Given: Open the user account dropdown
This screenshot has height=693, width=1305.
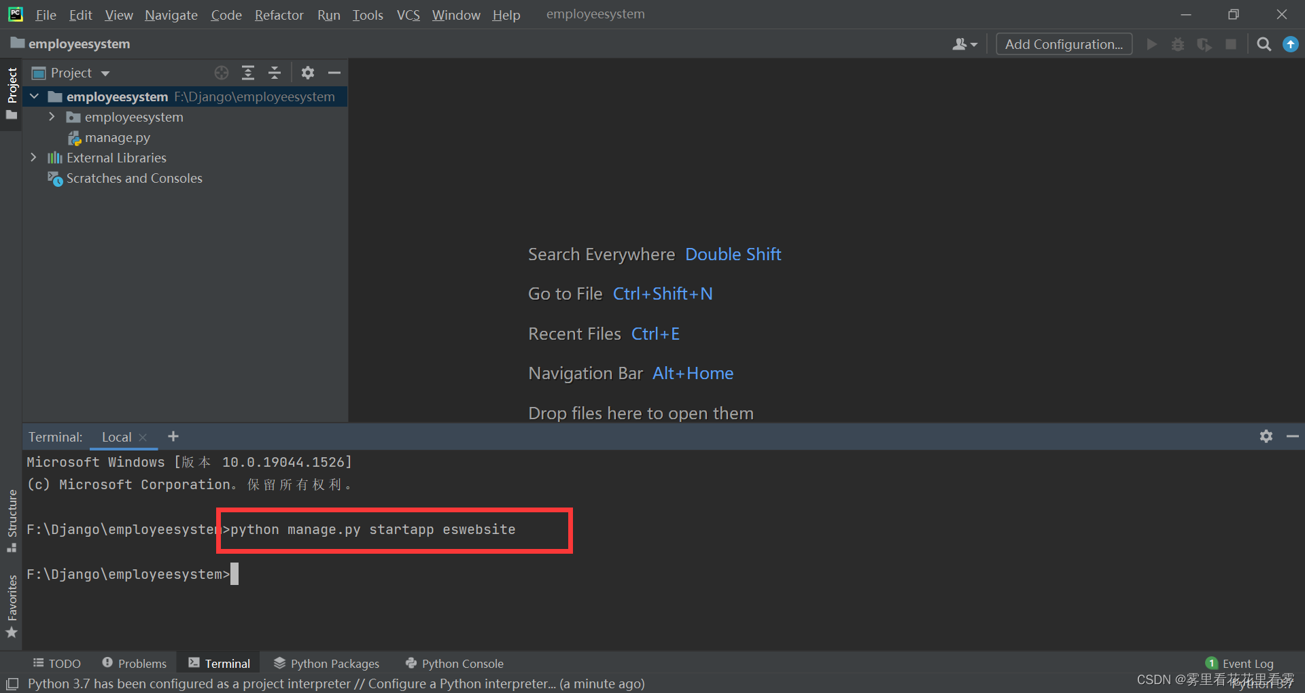Looking at the screenshot, I should coord(964,44).
